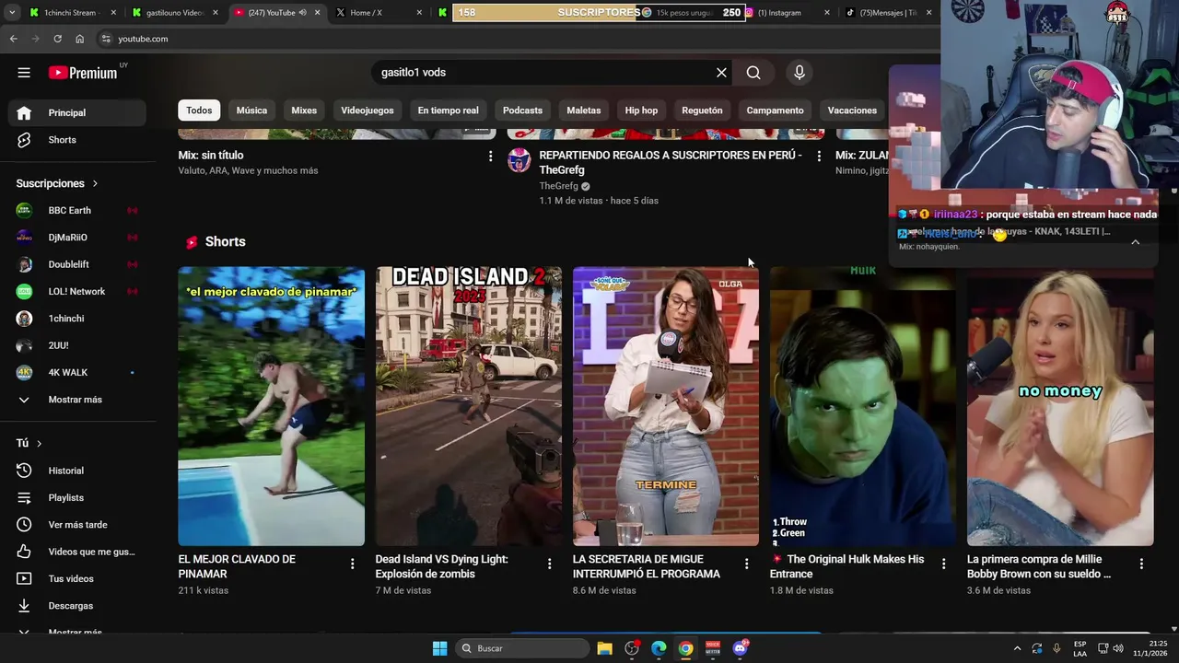Open options menu for EL MEJOR CLAVADO short
1179x663 pixels.
click(352, 564)
